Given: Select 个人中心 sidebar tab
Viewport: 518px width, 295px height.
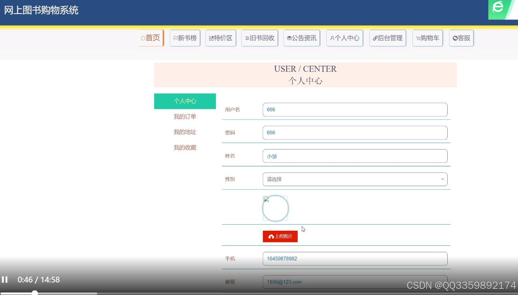Looking at the screenshot, I should [185, 101].
